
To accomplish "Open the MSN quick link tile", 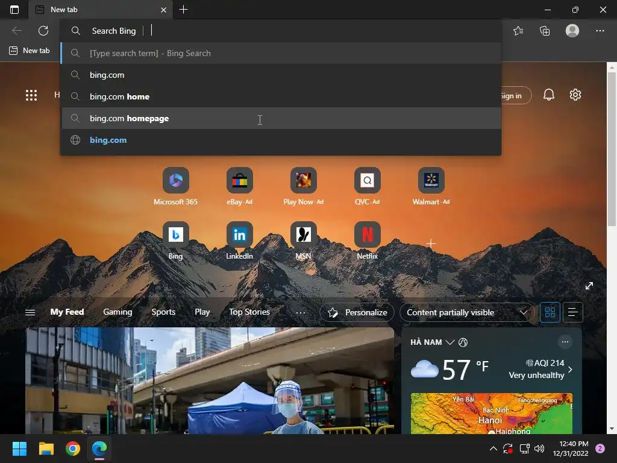I will [x=304, y=241].
